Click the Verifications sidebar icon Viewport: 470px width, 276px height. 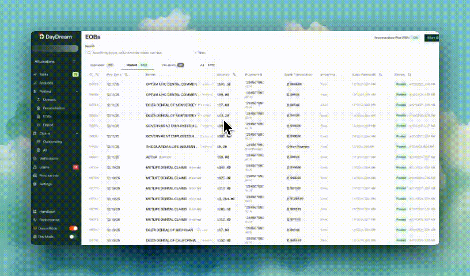pyautogui.click(x=35, y=158)
